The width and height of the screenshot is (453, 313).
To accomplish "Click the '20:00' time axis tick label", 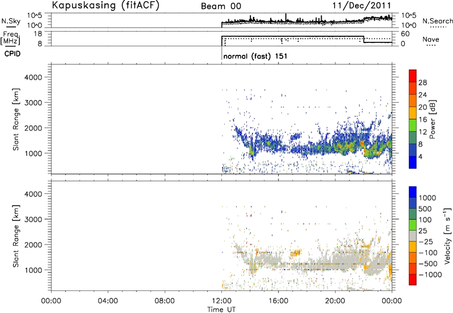I will click(x=335, y=301).
